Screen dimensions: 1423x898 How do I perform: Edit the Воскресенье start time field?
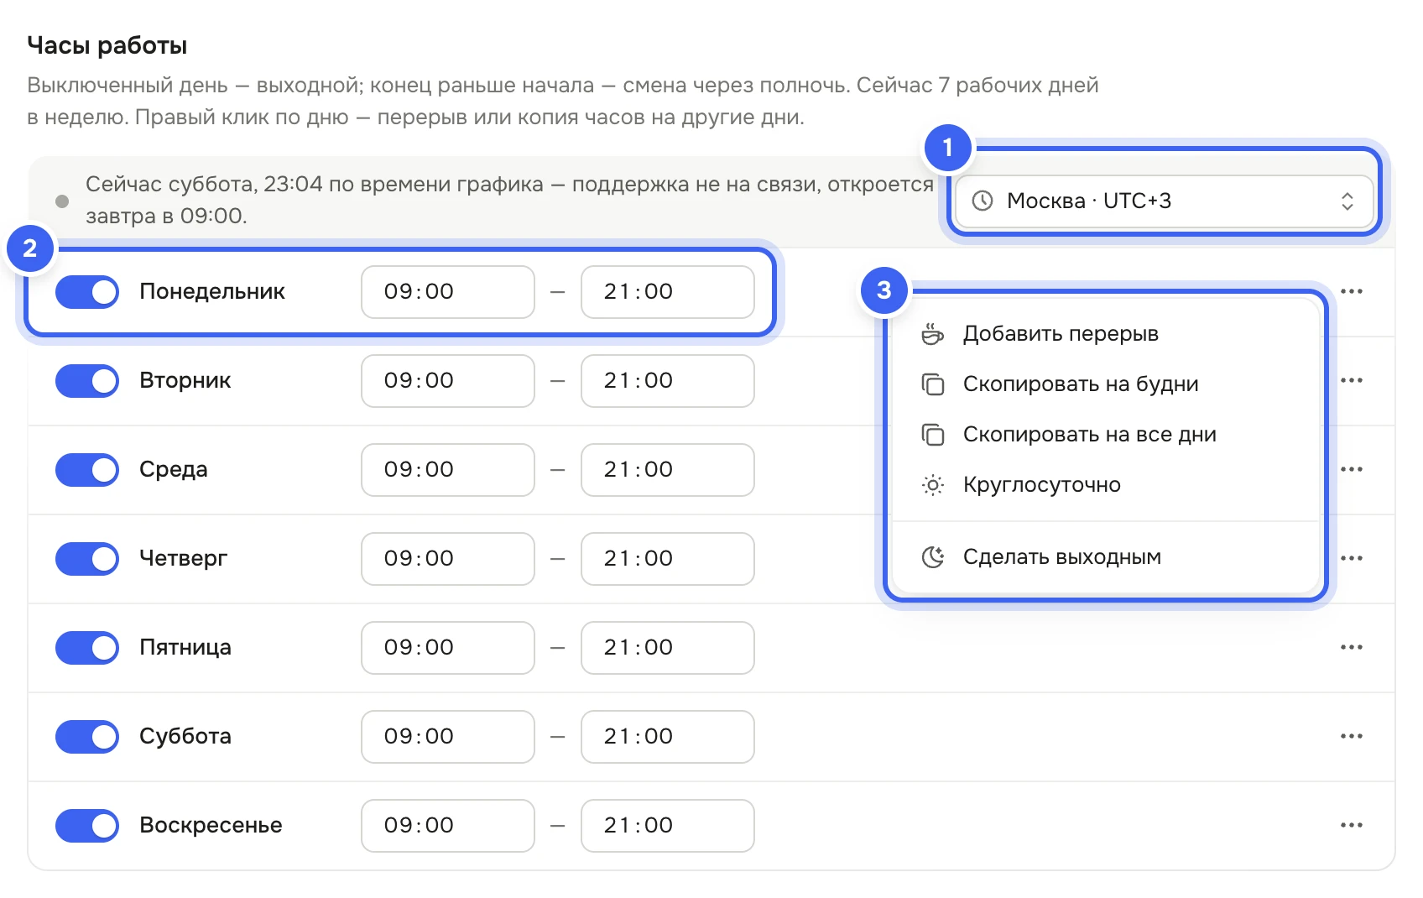click(448, 826)
